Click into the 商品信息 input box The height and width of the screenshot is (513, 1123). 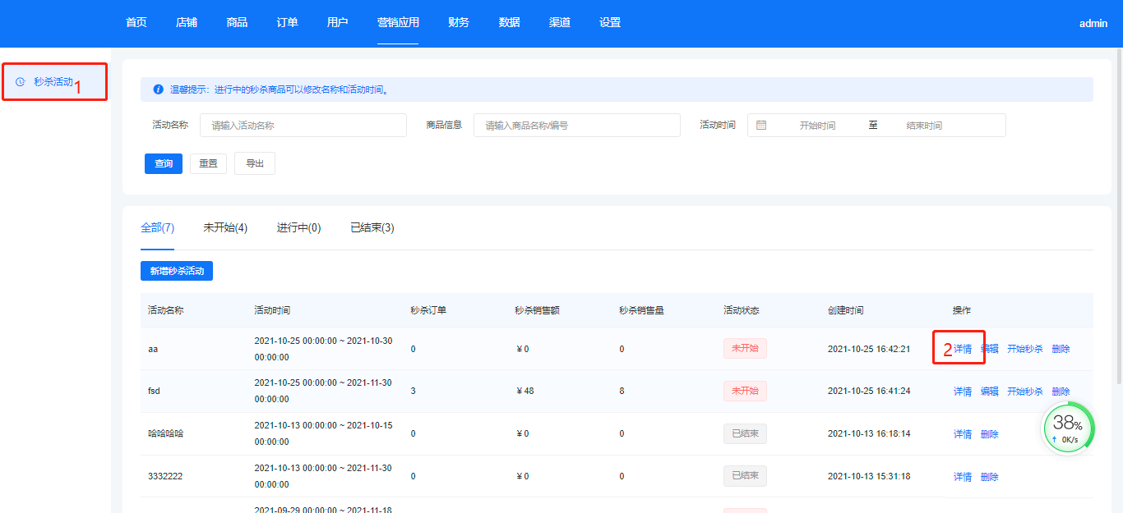[x=576, y=126]
